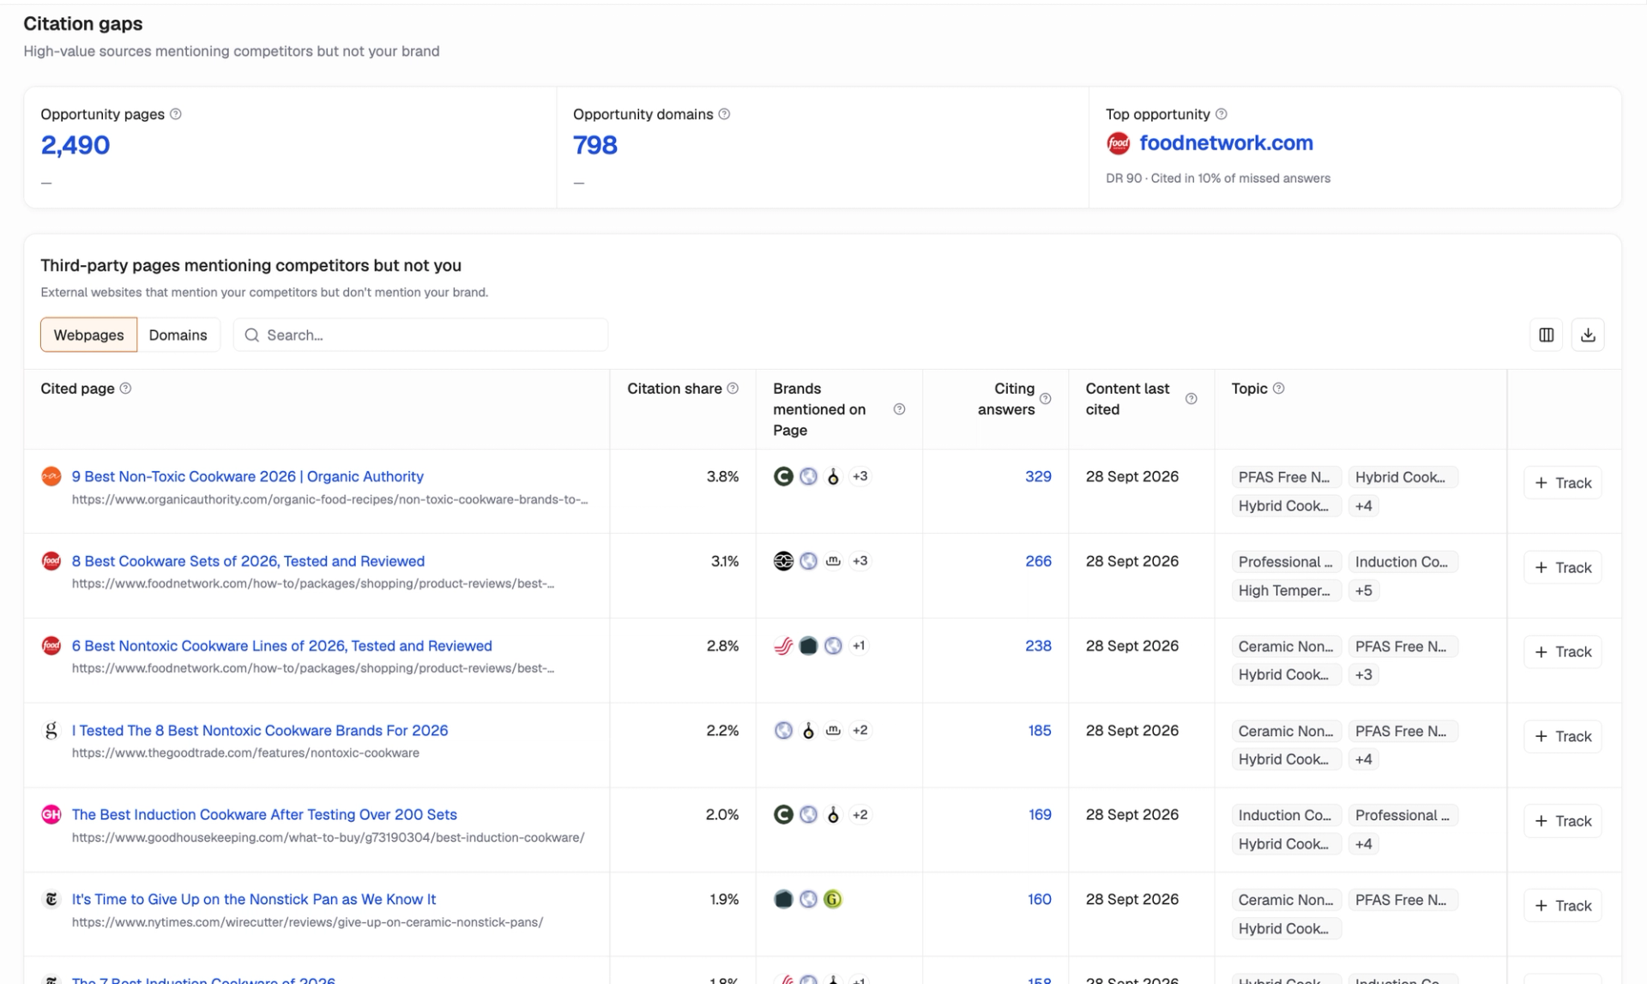The height and width of the screenshot is (984, 1647).
Task: Click the Opportunity domains help icon
Action: click(x=724, y=114)
